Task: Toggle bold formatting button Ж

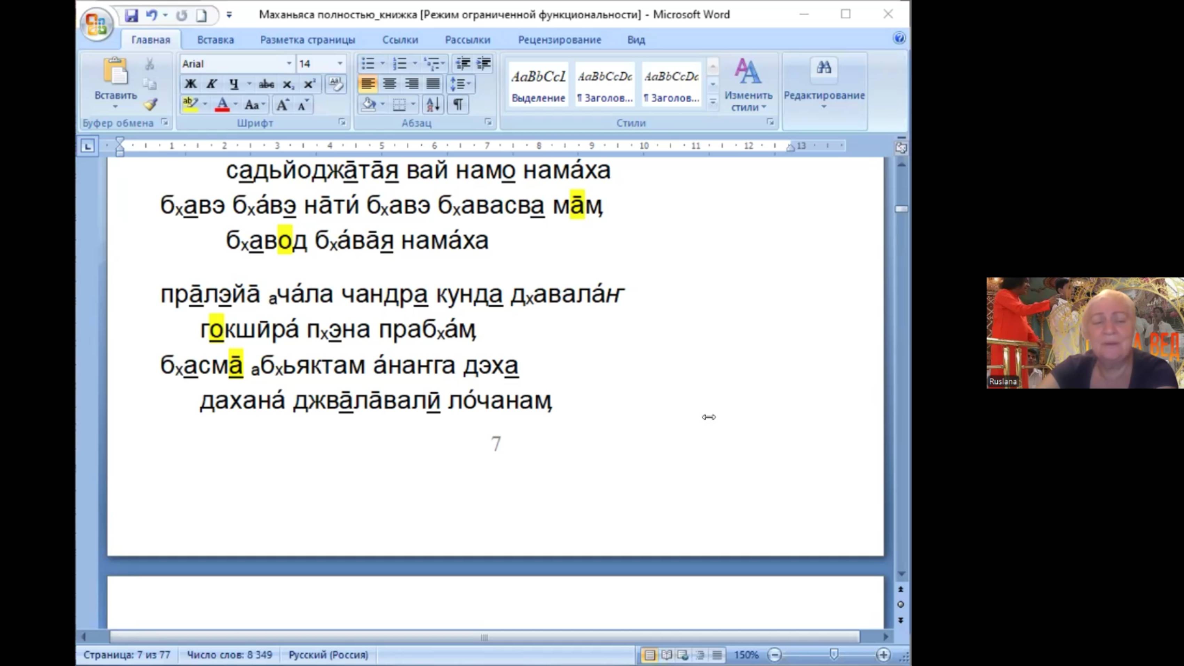Action: 190,84
